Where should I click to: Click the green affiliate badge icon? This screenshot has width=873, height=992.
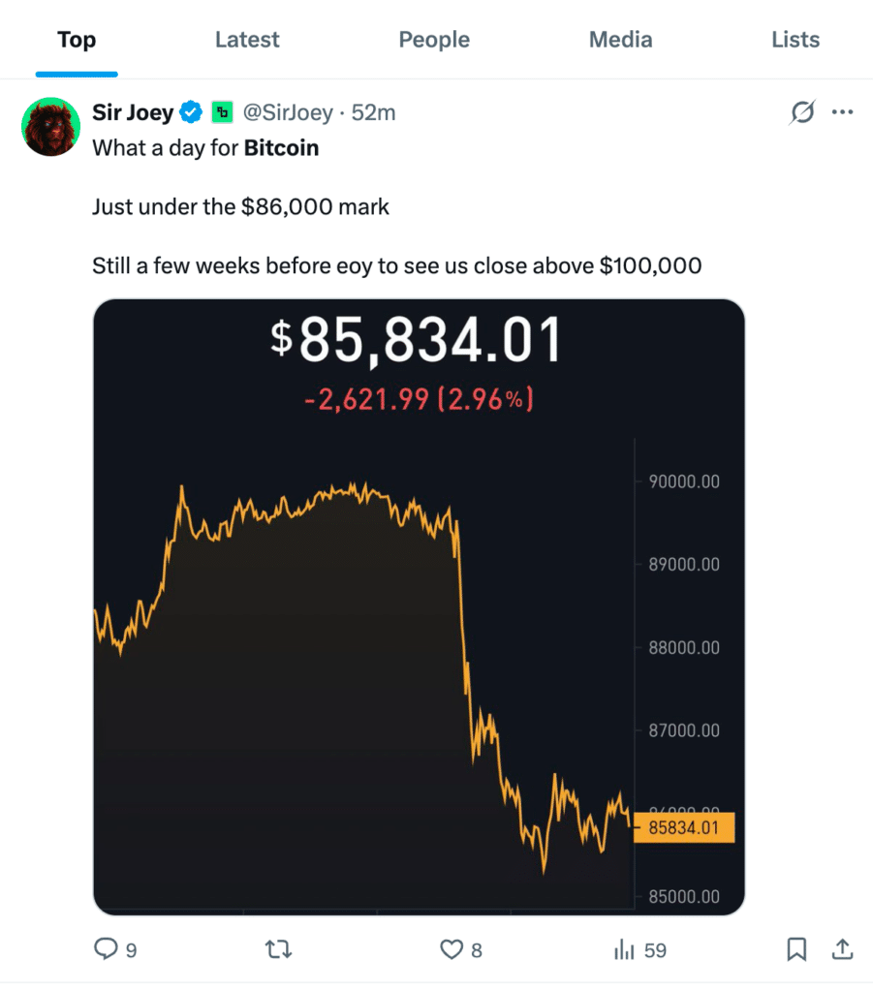[222, 112]
